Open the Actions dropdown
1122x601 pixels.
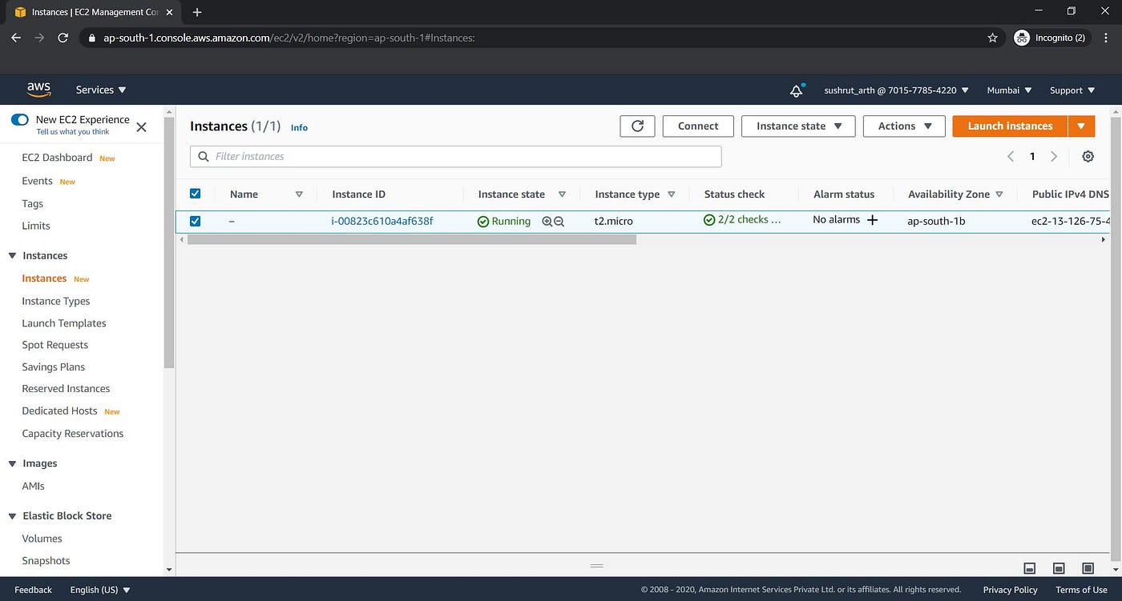click(x=905, y=126)
